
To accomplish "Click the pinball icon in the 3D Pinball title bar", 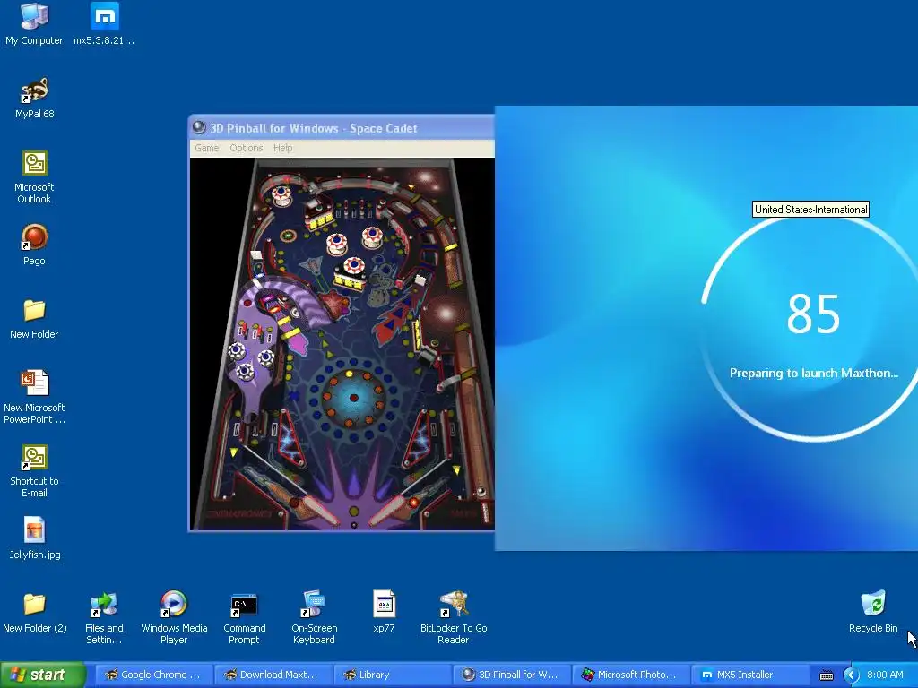I will (x=199, y=127).
